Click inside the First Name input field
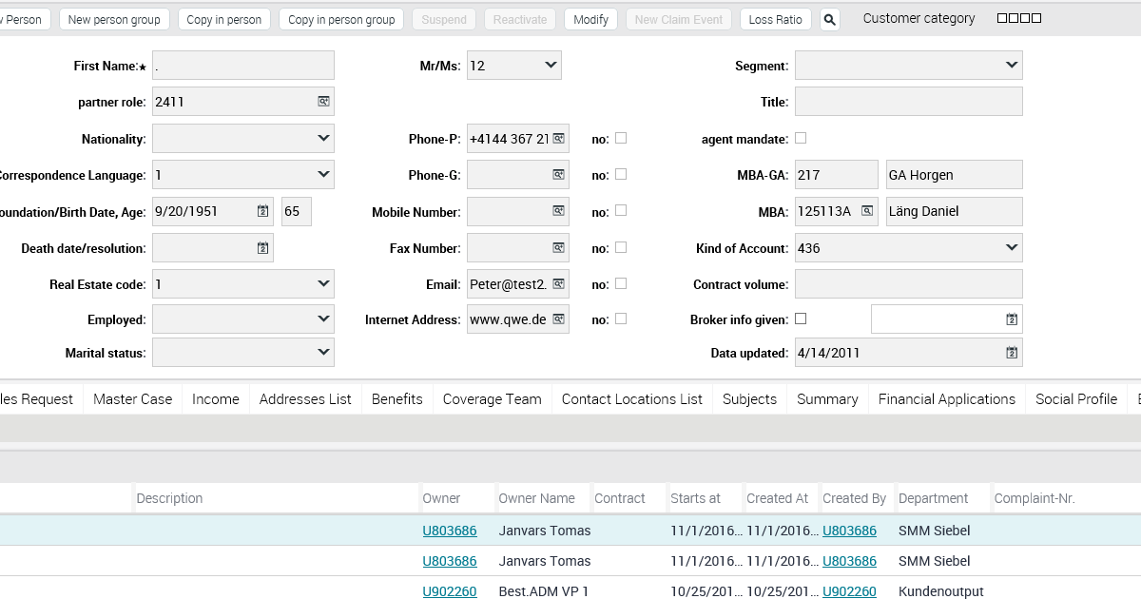Image resolution: width=1141 pixels, height=599 pixels. pos(242,65)
